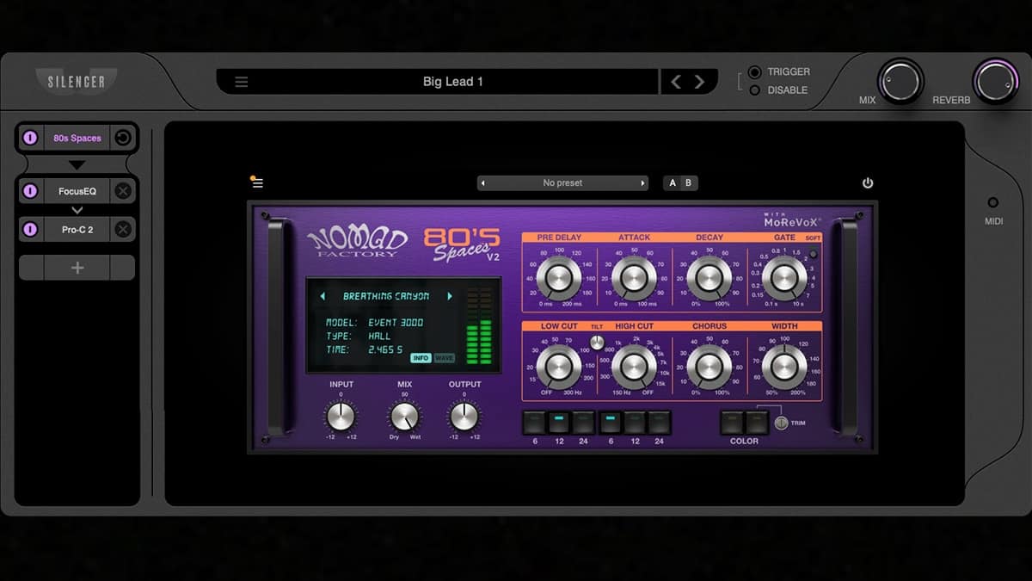Toggle bypass on Pro-C 2 slot

(x=30, y=230)
